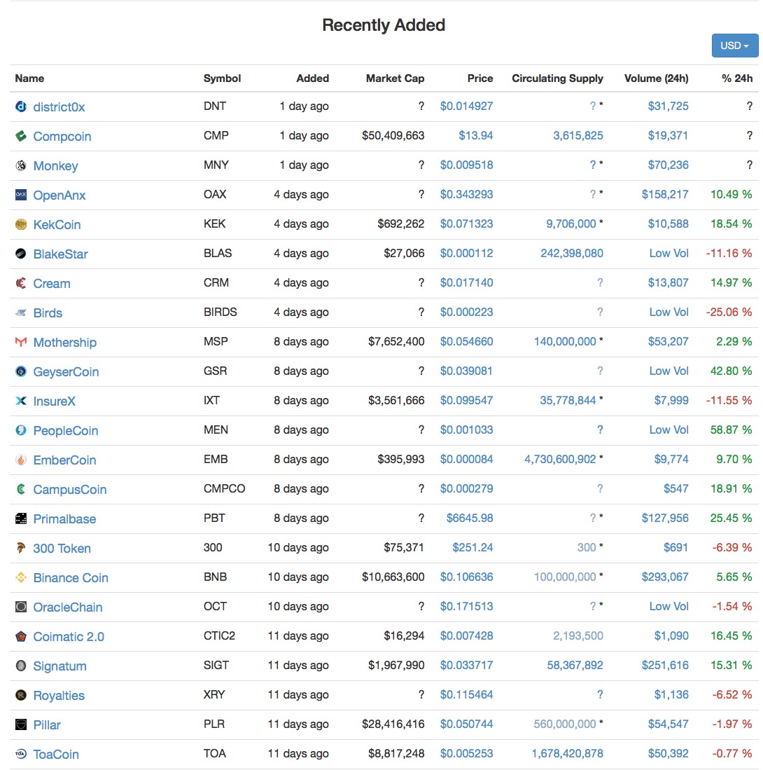The height and width of the screenshot is (770, 763).
Task: Open the district0x coin page link
Action: 59,107
